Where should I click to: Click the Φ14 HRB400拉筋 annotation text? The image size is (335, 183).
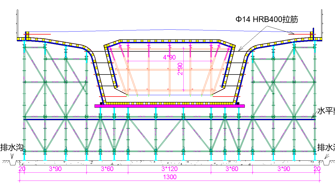coord(267,20)
